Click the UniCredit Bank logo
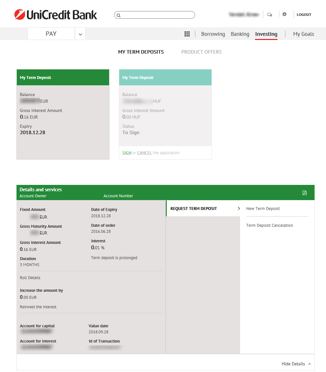Image resolution: width=326 pixels, height=372 pixels. [x=55, y=15]
